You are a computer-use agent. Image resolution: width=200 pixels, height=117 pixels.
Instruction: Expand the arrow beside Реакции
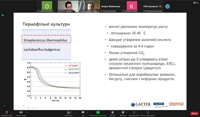126,112
